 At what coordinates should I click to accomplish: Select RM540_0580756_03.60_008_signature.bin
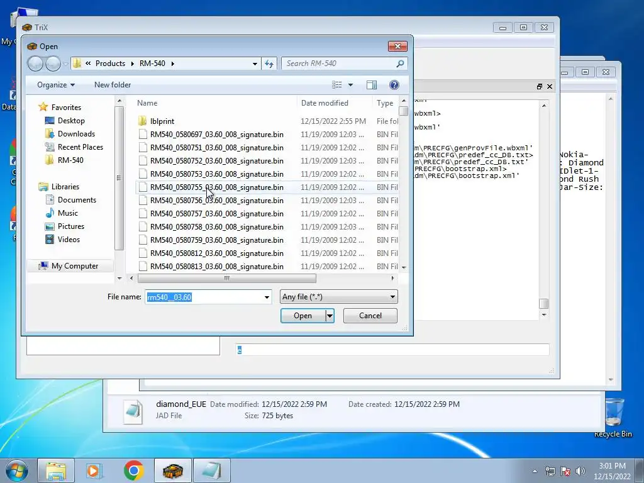(x=216, y=201)
